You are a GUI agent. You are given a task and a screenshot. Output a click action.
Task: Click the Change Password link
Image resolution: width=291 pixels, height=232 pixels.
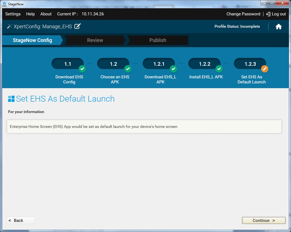click(x=243, y=14)
